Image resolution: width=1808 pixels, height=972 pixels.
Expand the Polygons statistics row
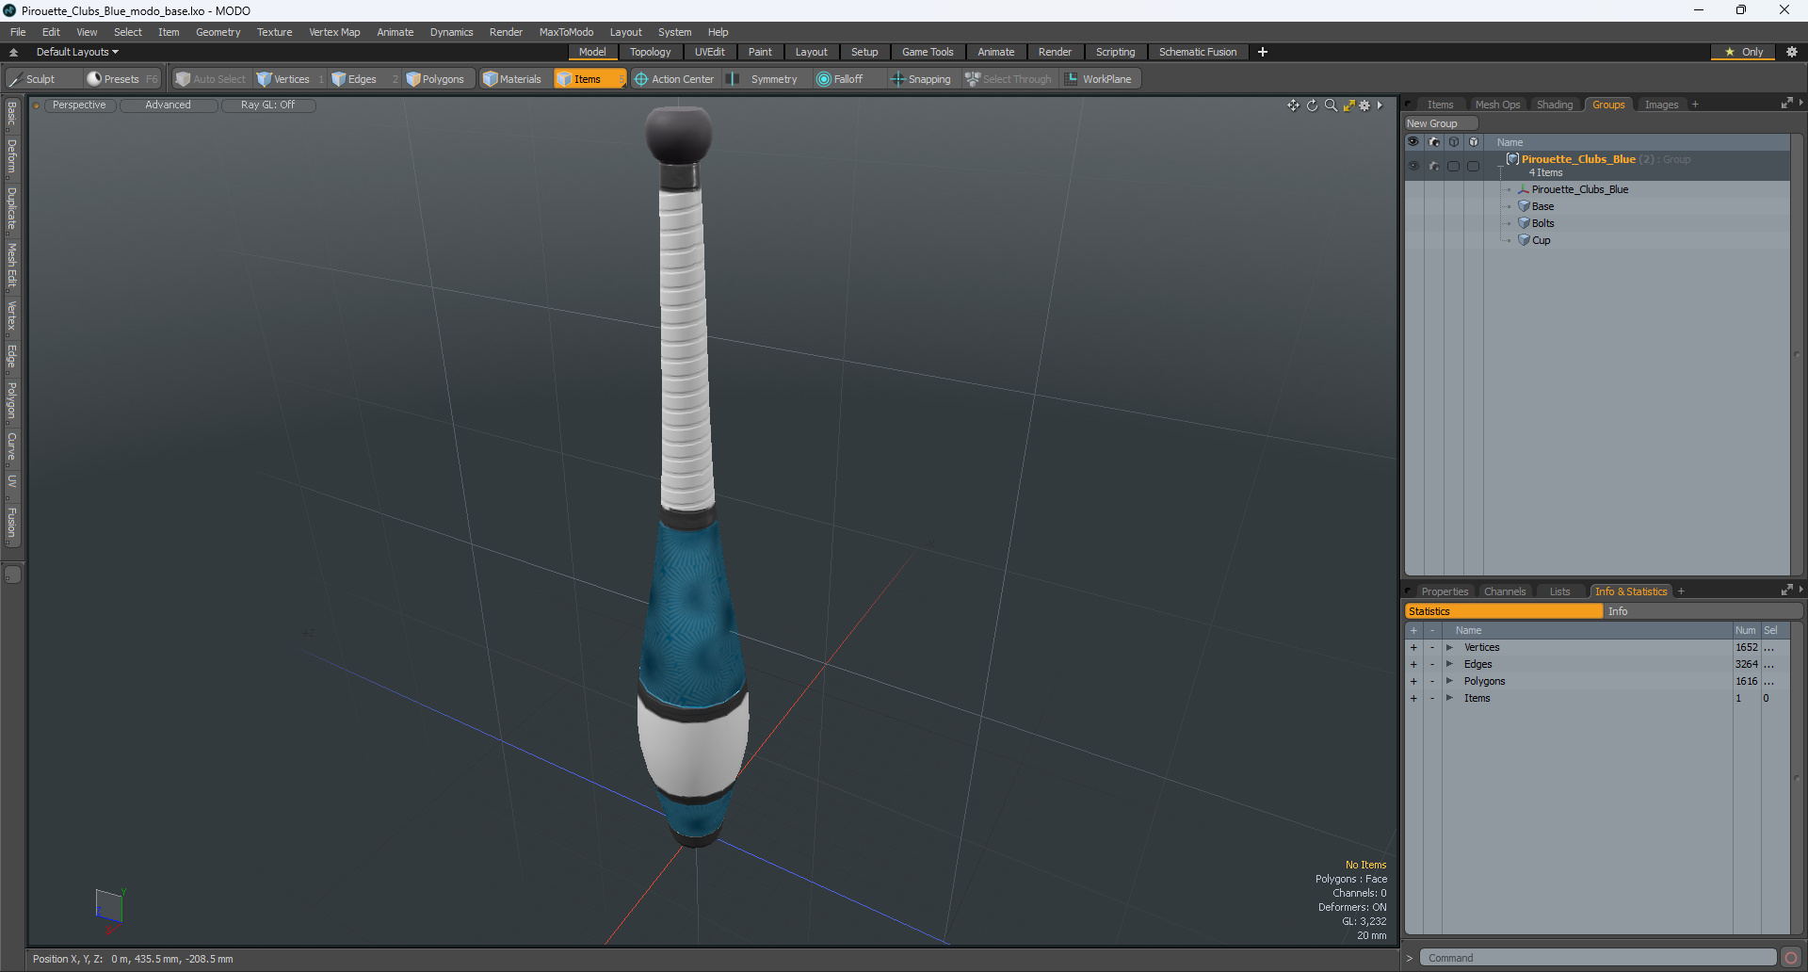1449,681
